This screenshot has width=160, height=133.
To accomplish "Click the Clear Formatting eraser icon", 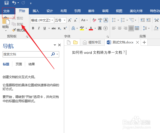I will point(94,20).
